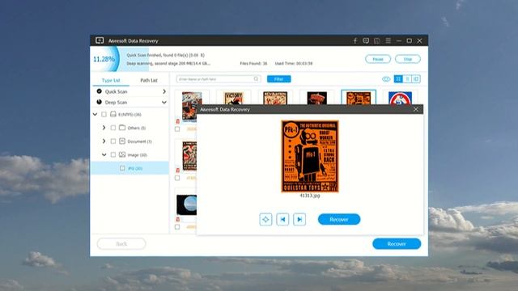Click the original-size icon in preview dialog
This screenshot has height=291, width=518.
coord(265,219)
